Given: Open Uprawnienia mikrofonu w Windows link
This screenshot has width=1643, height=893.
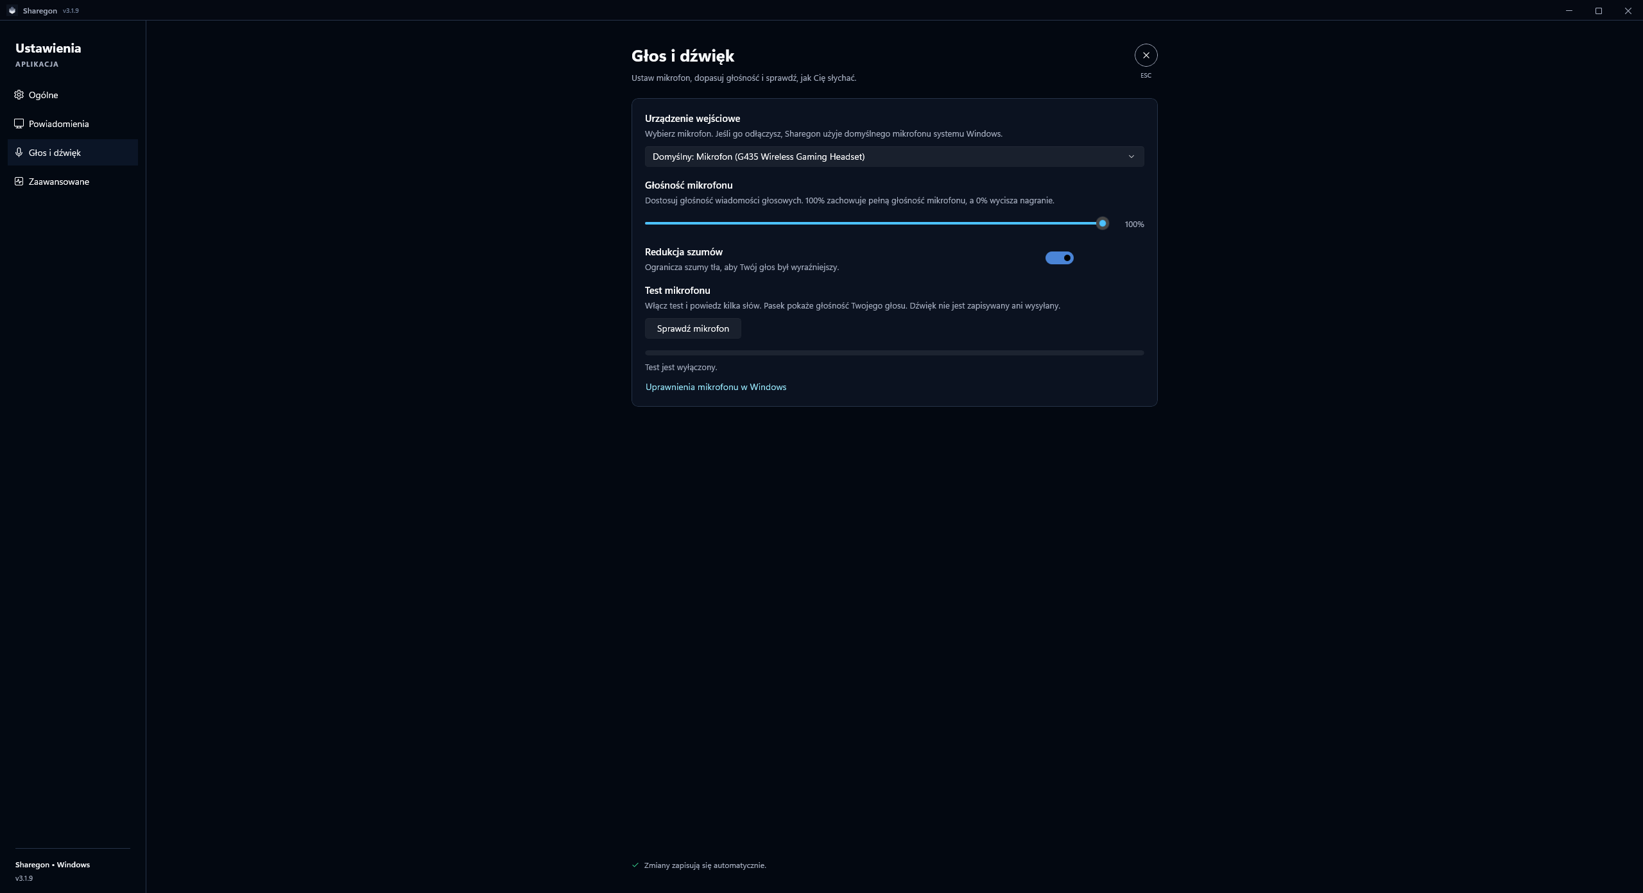Looking at the screenshot, I should 716,387.
